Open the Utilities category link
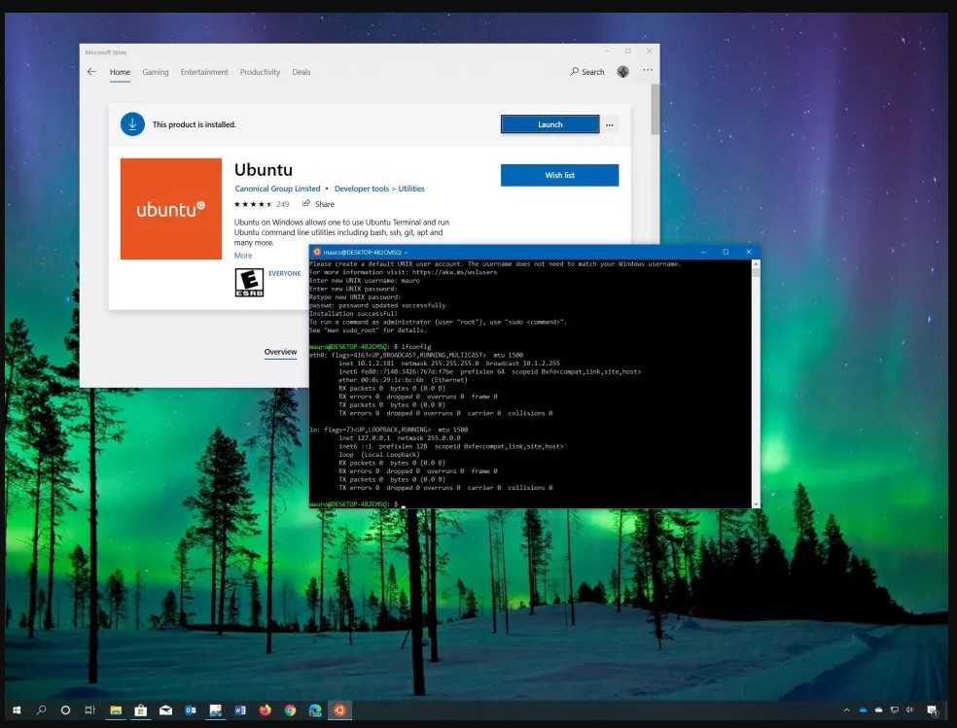 point(411,189)
